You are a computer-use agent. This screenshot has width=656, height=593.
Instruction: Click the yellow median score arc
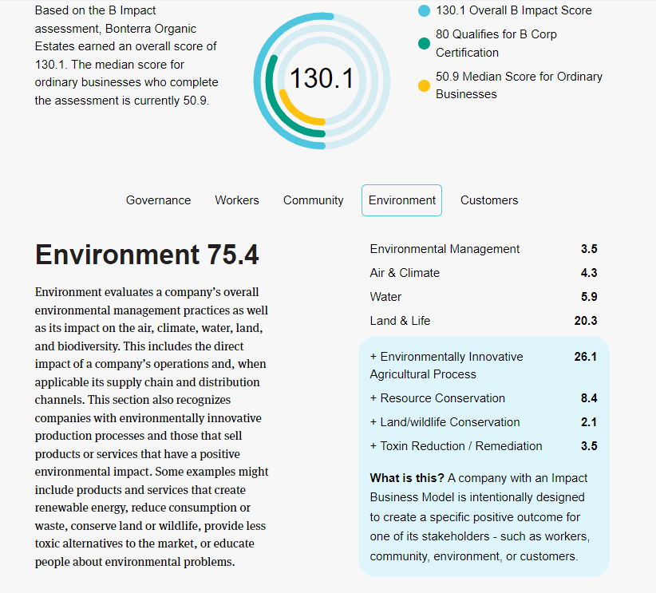coord(294,113)
